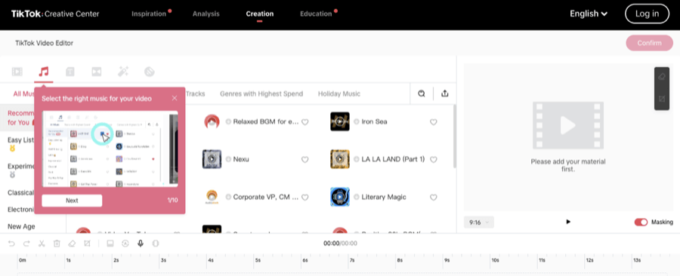Open the video material tab icon

17,72
